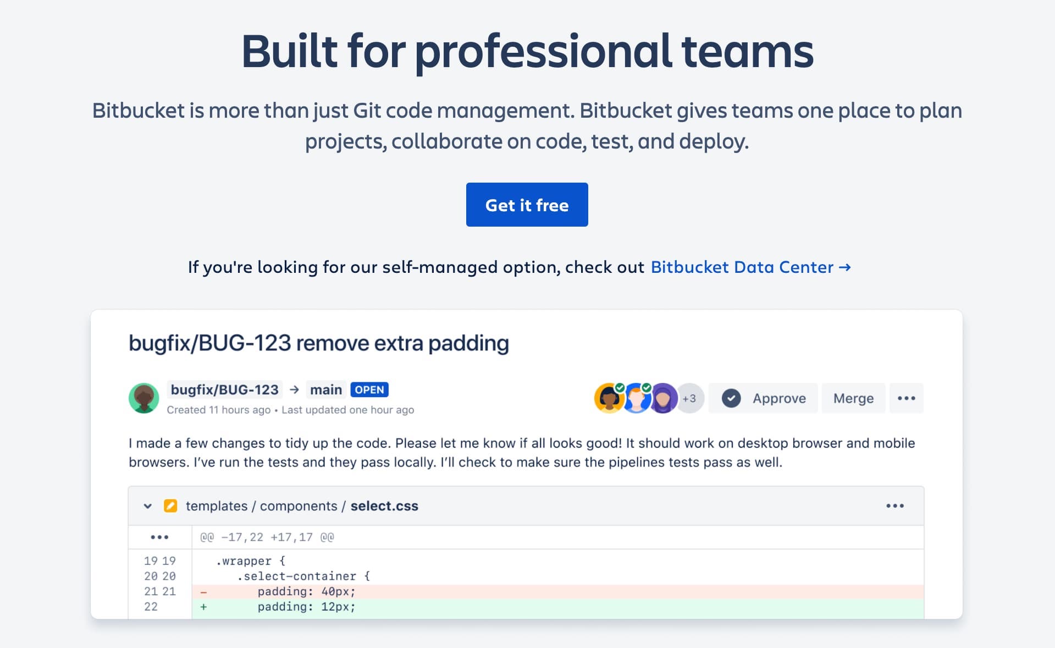This screenshot has height=648, width=1055.
Task: Open the purple hooded reviewer avatar
Action: point(664,398)
